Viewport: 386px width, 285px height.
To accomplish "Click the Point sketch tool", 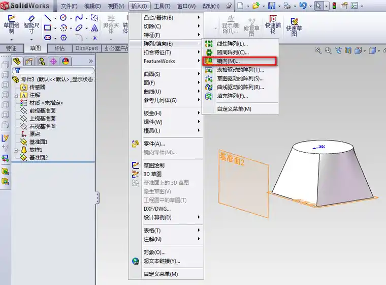I will [94, 38].
